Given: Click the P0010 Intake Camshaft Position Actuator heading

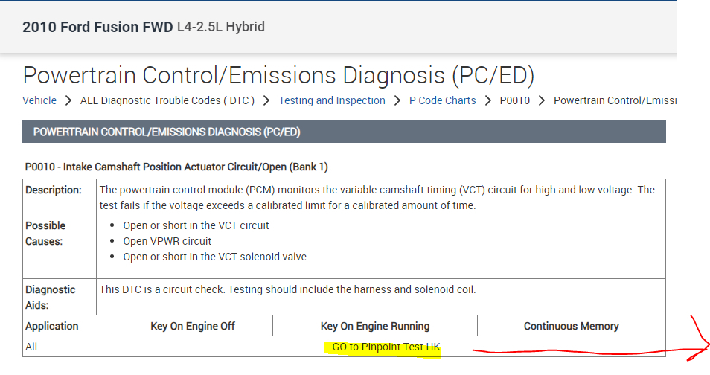Looking at the screenshot, I should [176, 167].
